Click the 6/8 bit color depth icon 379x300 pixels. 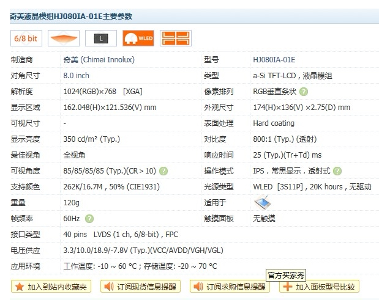26,38
